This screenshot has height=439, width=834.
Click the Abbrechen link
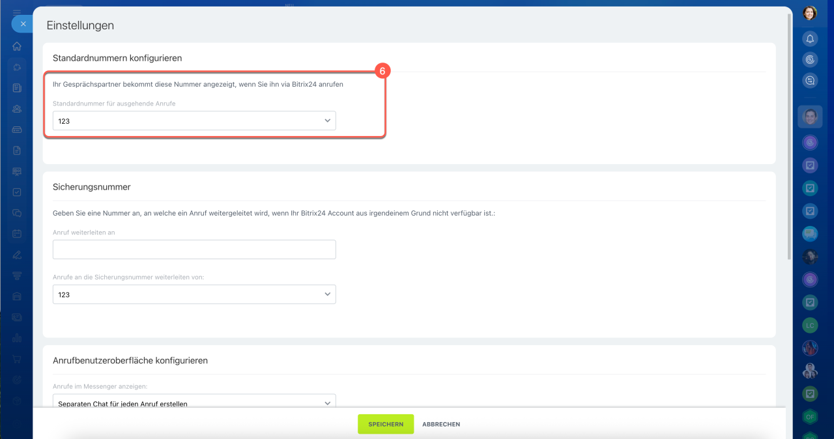(x=441, y=424)
